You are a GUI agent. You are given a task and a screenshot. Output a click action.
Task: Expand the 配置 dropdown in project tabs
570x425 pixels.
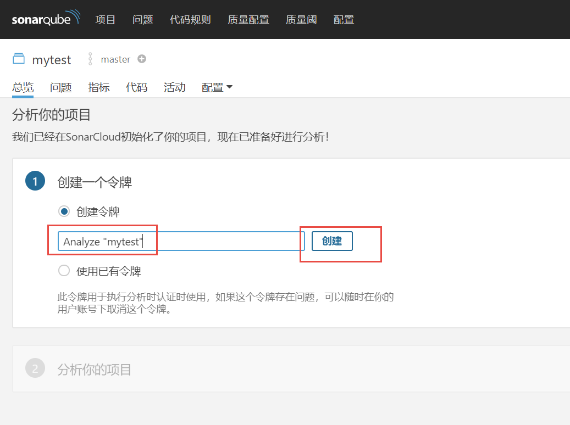pos(217,87)
